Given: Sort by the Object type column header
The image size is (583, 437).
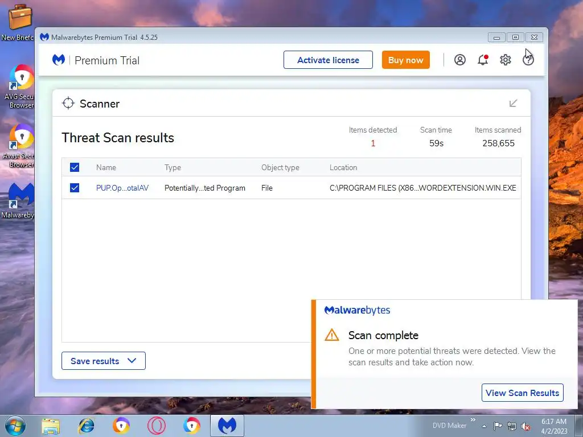Looking at the screenshot, I should point(280,168).
